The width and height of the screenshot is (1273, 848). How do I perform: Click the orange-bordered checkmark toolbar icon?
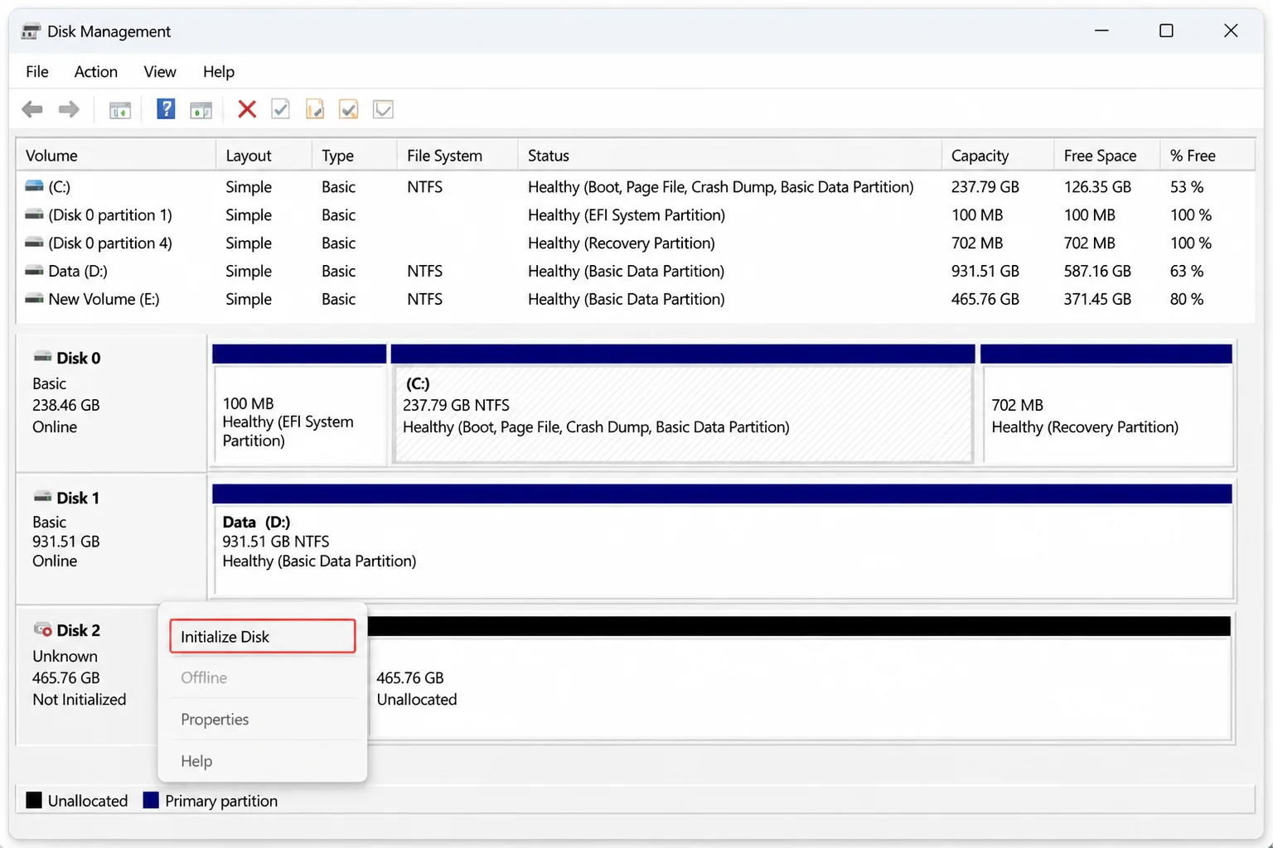pyautogui.click(x=349, y=109)
